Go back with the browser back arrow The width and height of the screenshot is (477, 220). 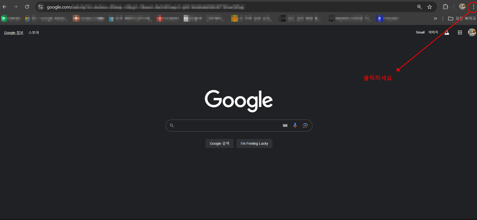(5, 7)
